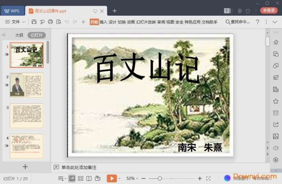This screenshot has height=184, width=282.
Task: Select the 审阅 ribbon tab
Action: point(161,22)
